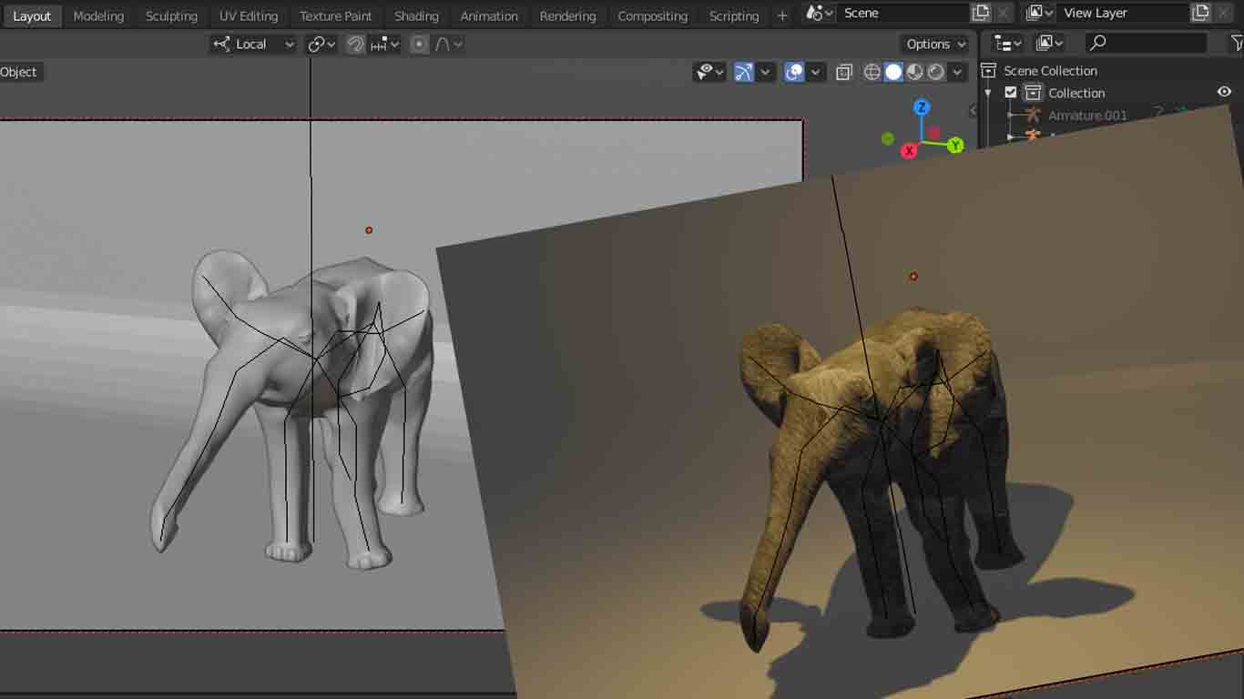
Task: Click the Object menu button
Action: [x=19, y=72]
